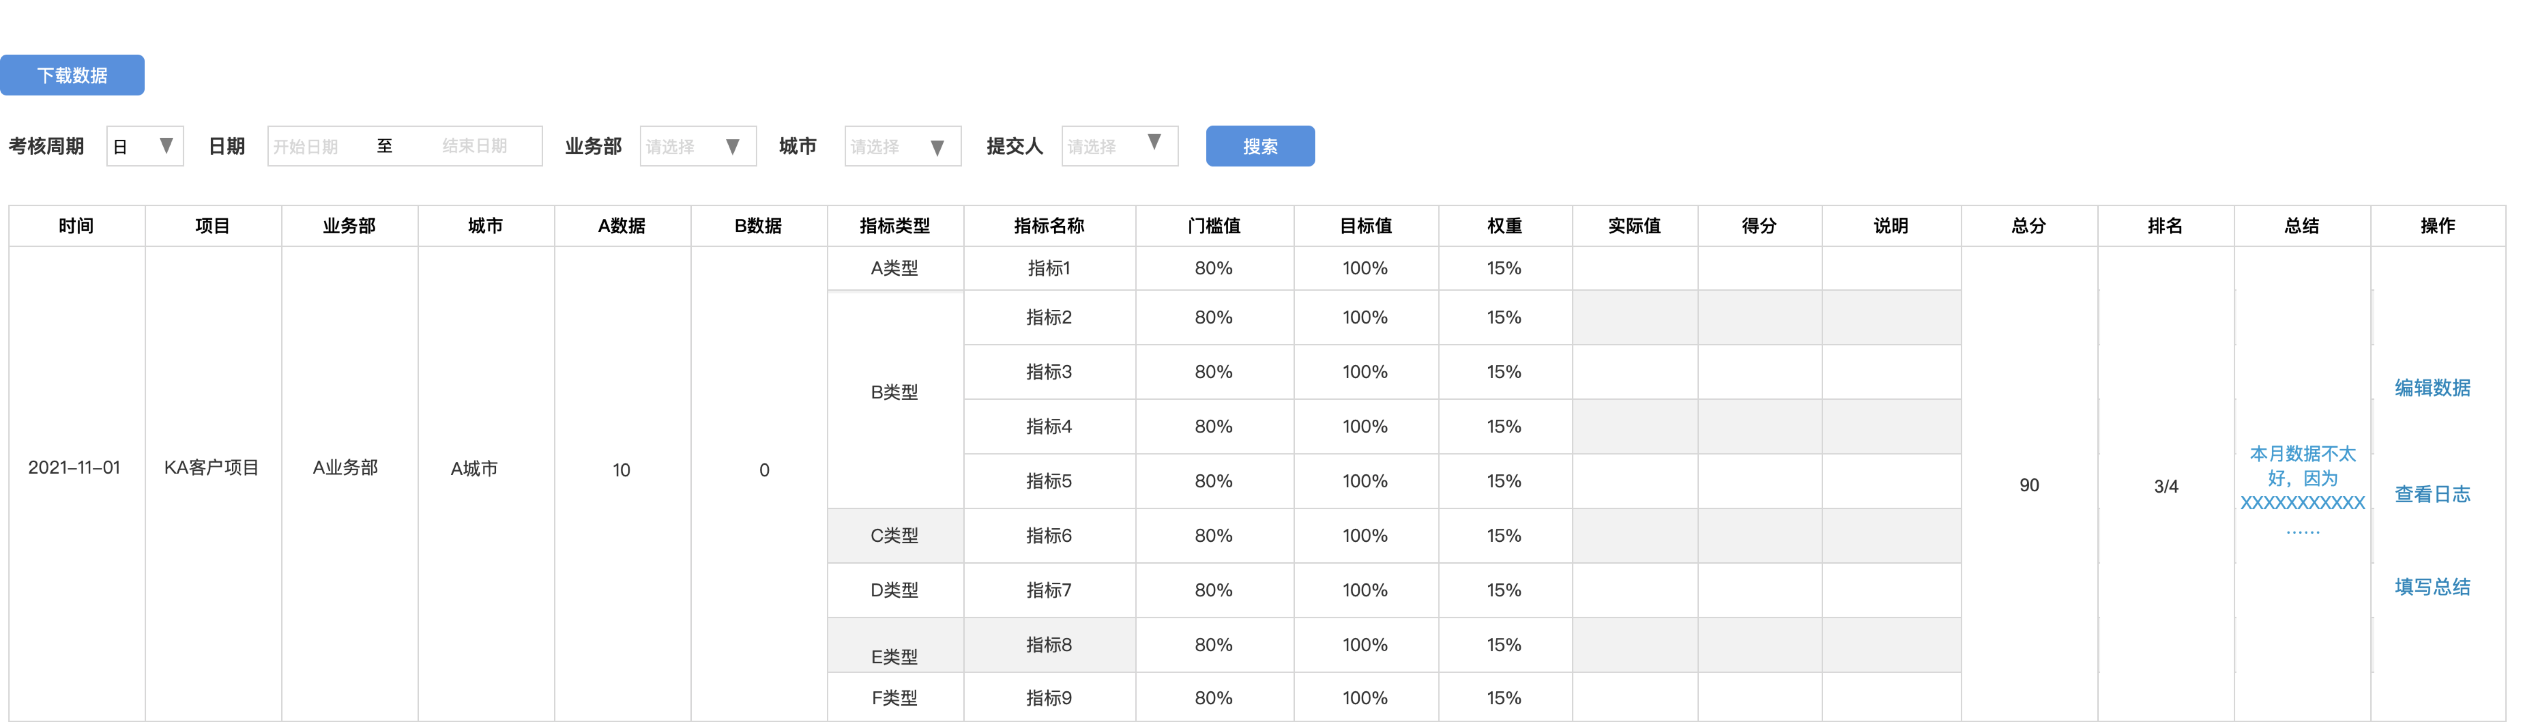Click the ranking value 3/4
The image size is (2523, 722).
point(2166,486)
